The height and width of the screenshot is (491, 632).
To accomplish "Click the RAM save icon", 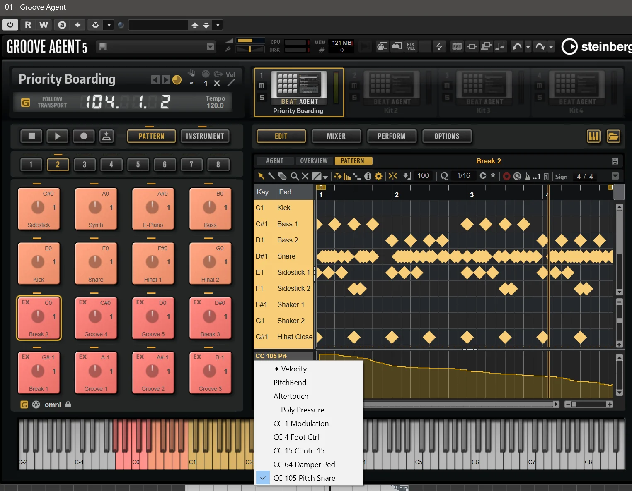I will [x=457, y=46].
